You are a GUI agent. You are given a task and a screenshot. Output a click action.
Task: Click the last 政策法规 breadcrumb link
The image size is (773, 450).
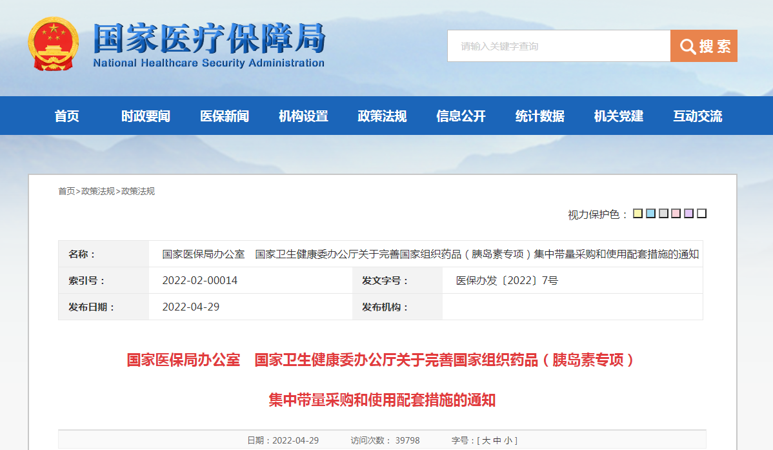tap(138, 192)
